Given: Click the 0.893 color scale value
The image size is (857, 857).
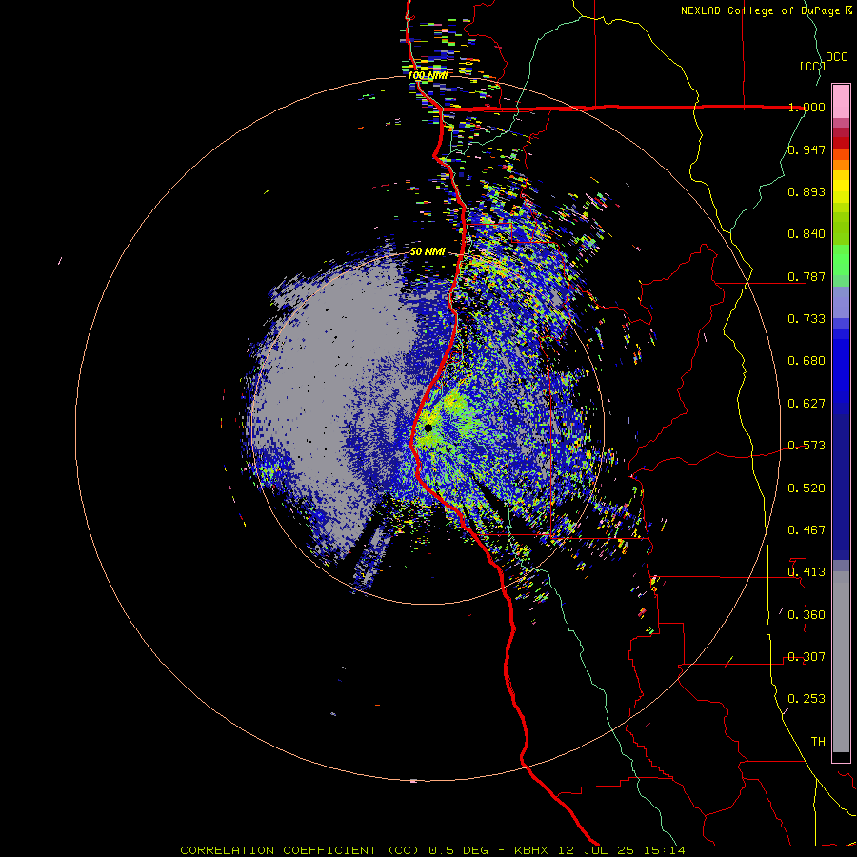Looking at the screenshot, I should 807,191.
